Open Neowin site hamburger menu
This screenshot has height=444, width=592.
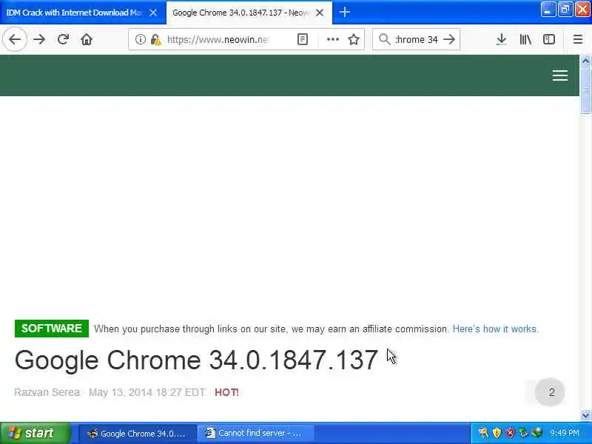pos(560,75)
